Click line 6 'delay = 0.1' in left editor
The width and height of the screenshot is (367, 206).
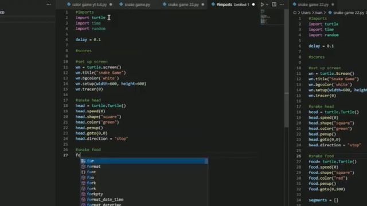point(88,39)
